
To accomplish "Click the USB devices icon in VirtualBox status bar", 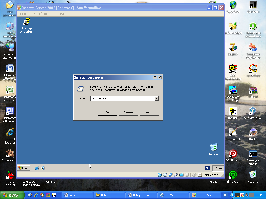I will click(176, 175).
